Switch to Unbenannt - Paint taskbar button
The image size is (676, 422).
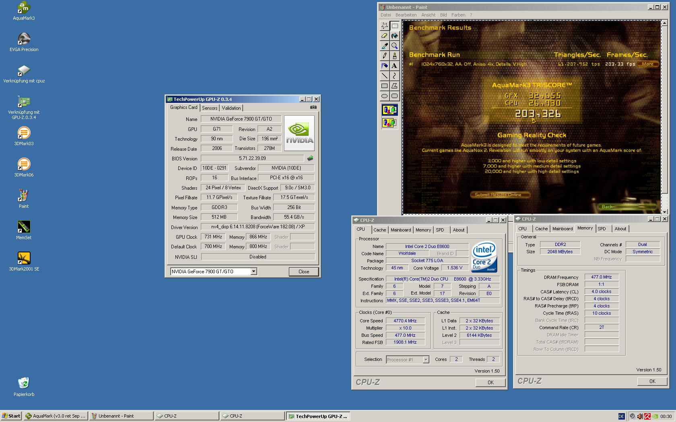pos(121,416)
